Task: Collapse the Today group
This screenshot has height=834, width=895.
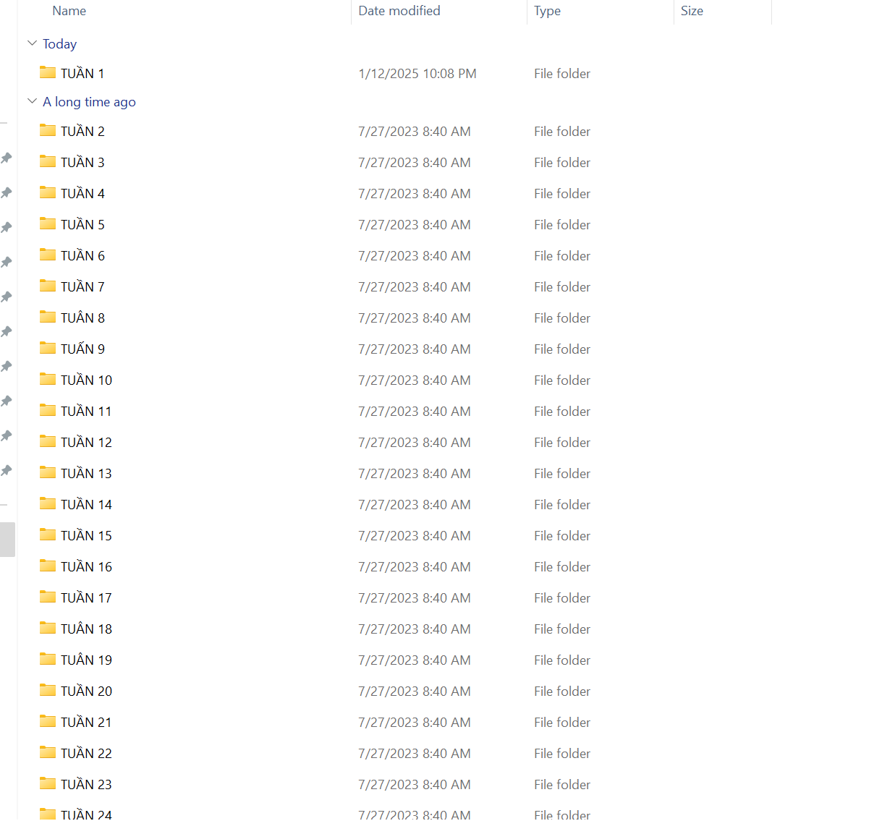Action: point(32,43)
